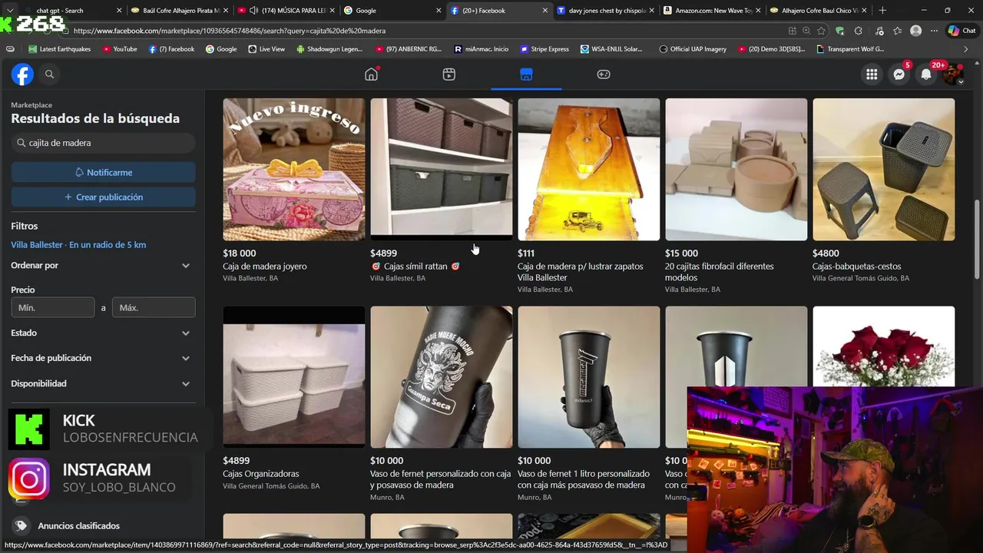Expand Fecha de publicación filter

point(101,359)
